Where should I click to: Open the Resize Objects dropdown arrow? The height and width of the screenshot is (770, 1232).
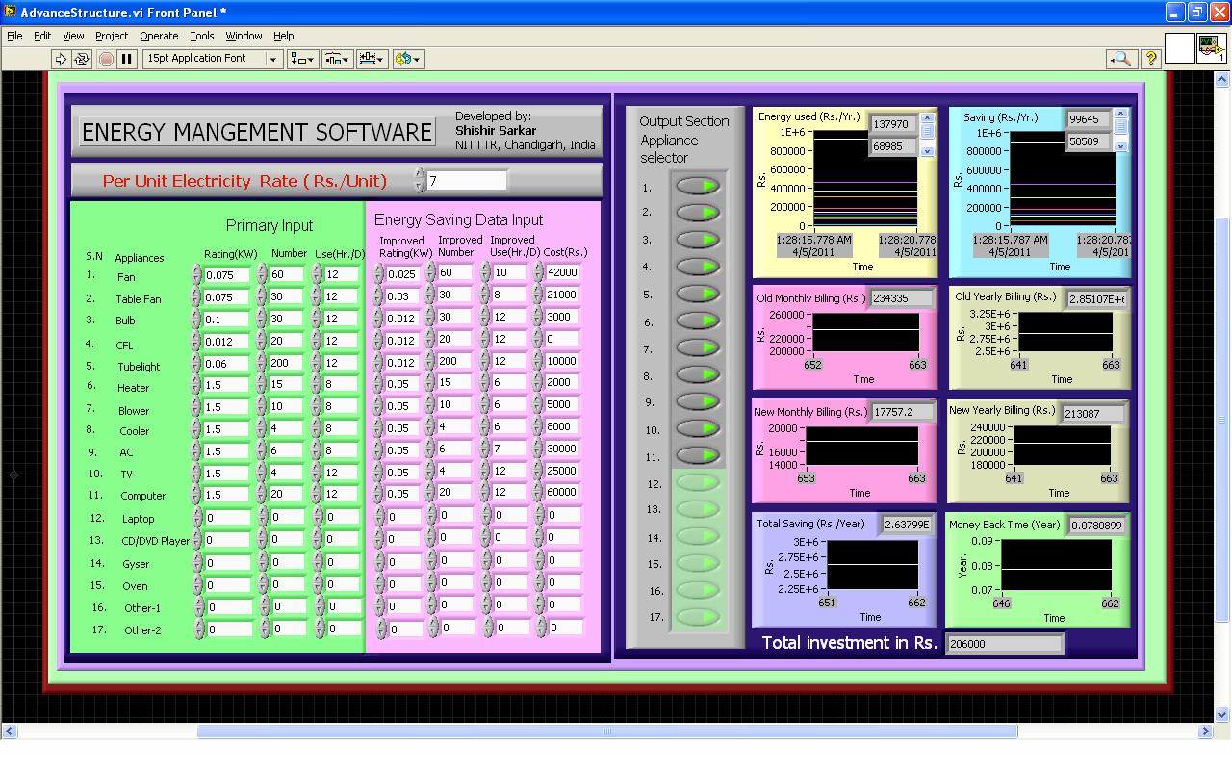click(381, 59)
